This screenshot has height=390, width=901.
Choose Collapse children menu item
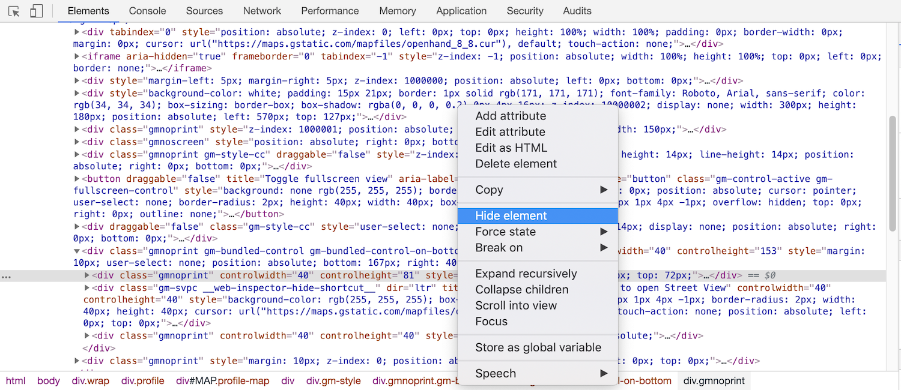tap(538, 290)
